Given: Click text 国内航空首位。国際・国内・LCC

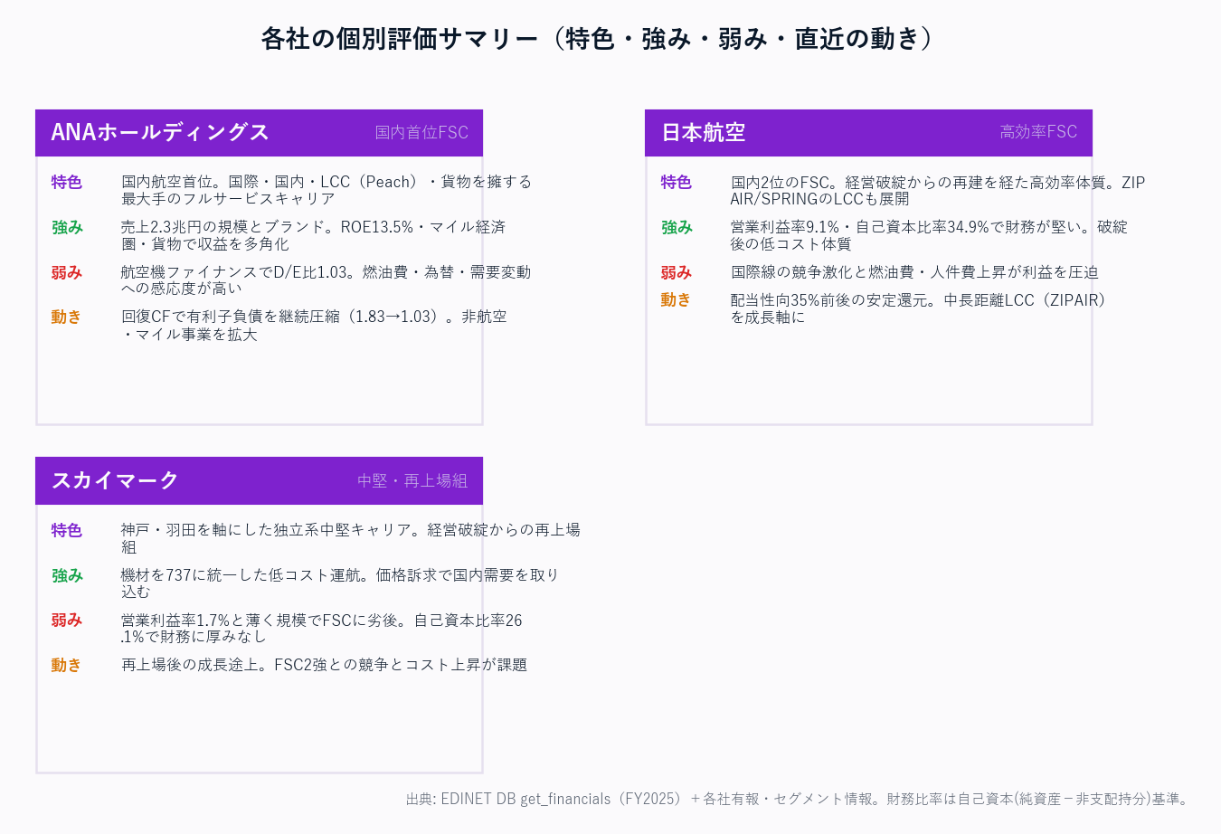Looking at the screenshot, I should pyautogui.click(x=236, y=182).
